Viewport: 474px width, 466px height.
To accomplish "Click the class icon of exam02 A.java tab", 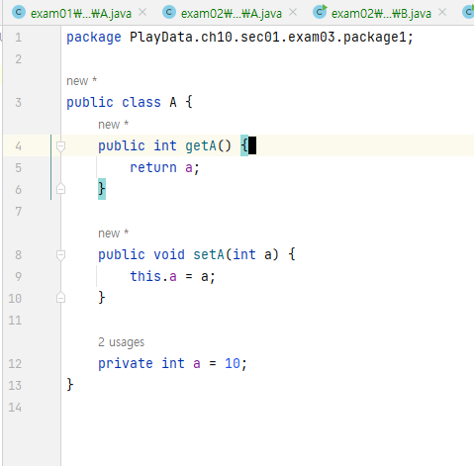I will click(169, 13).
